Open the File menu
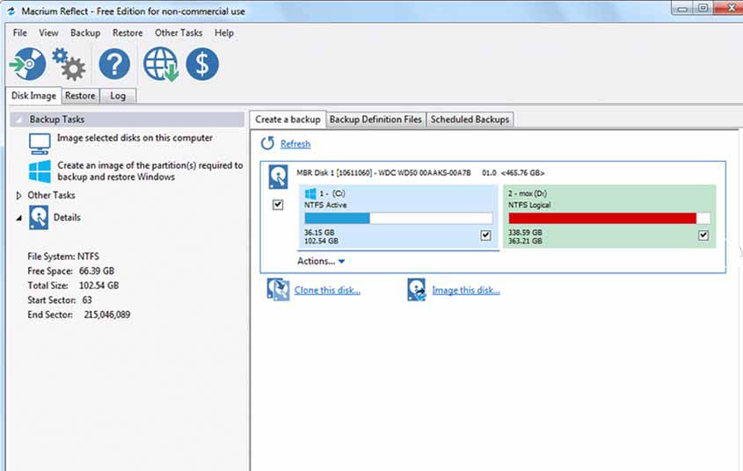 click(x=20, y=33)
